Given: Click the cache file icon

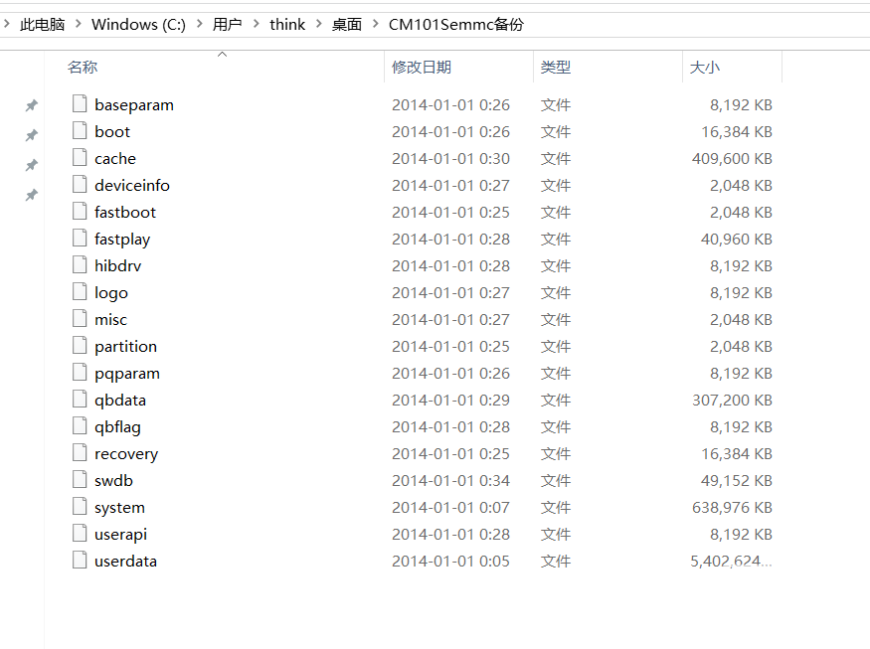Looking at the screenshot, I should click(80, 158).
